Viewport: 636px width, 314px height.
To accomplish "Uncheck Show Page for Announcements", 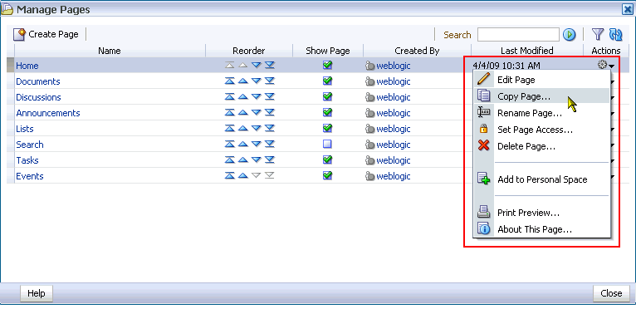I will click(327, 112).
